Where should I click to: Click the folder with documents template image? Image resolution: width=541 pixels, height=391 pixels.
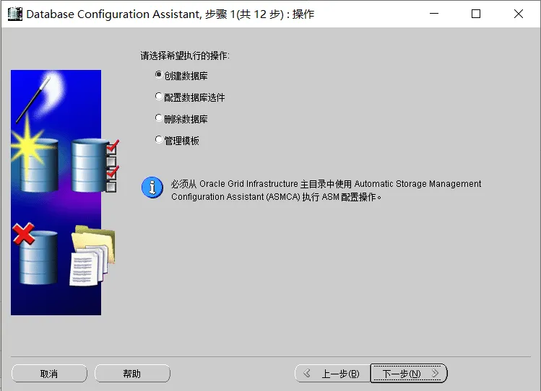coord(92,255)
